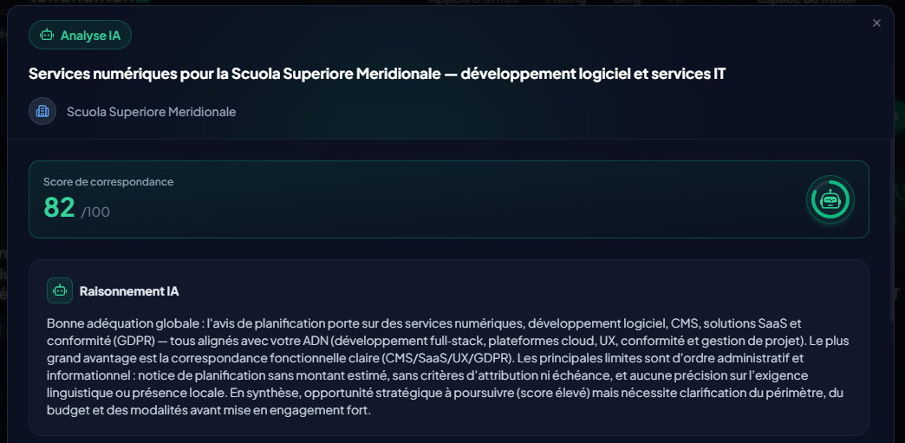This screenshot has height=443, width=905.
Task: Select the Analyse IA badge label
Action: 90,36
